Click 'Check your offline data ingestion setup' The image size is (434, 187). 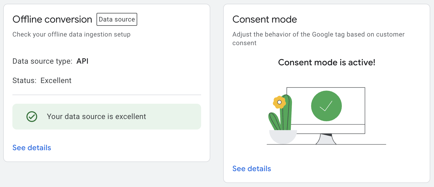click(x=71, y=34)
